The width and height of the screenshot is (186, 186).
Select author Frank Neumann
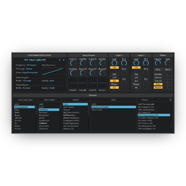[x=71, y=123]
